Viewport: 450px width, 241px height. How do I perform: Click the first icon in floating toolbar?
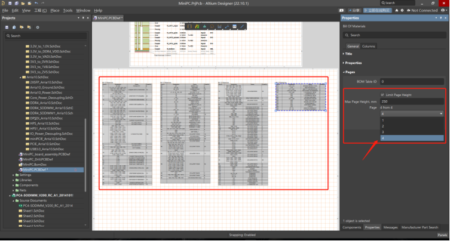coord(189,26)
